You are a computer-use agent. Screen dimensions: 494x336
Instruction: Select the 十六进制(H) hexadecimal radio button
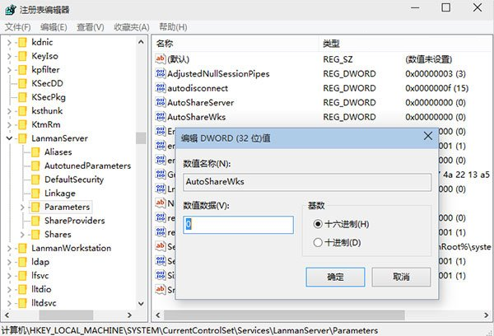click(318, 224)
